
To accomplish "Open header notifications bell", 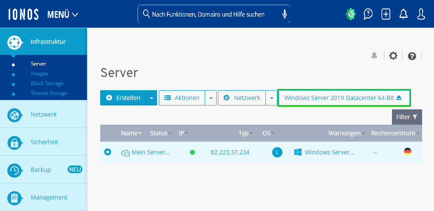I will click(403, 14).
